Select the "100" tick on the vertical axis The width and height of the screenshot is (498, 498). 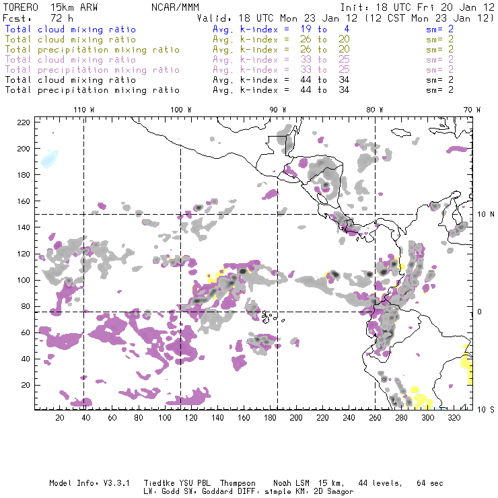coord(24,280)
